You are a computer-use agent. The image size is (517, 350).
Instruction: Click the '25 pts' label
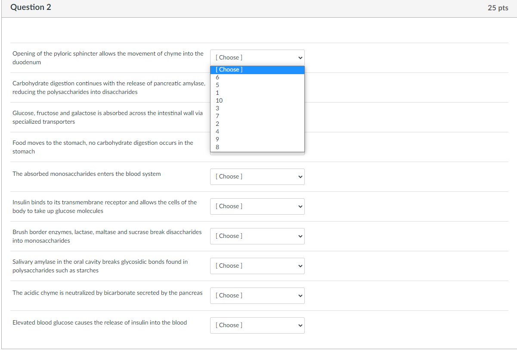point(498,8)
